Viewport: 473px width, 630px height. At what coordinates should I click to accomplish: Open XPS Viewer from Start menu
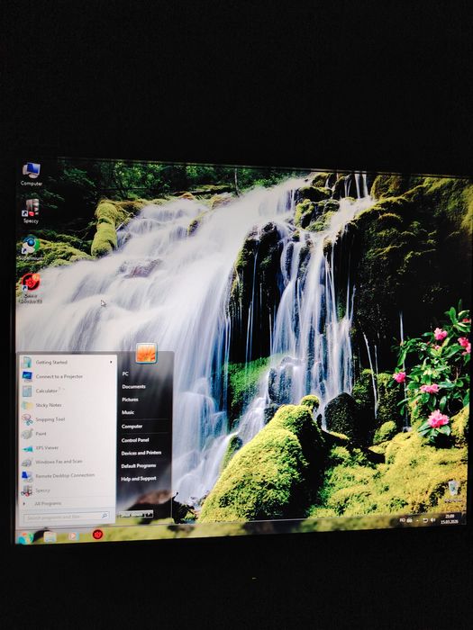click(x=68, y=447)
